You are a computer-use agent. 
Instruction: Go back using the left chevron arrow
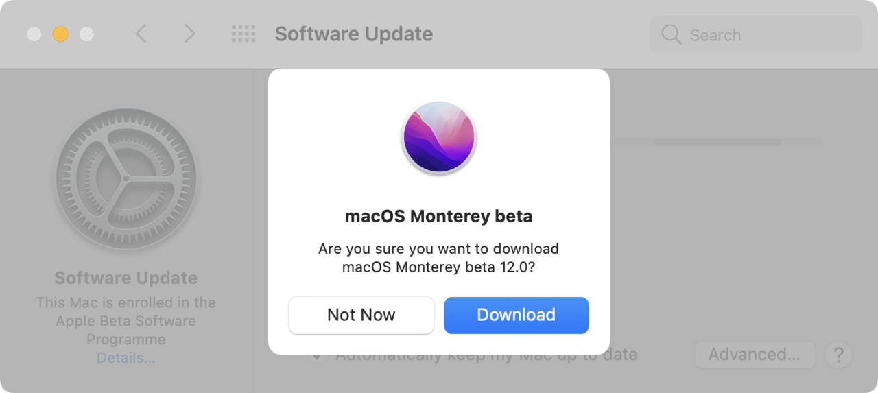tap(141, 34)
